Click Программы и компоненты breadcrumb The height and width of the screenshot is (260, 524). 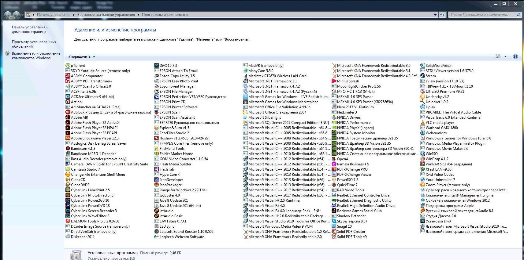[165, 15]
